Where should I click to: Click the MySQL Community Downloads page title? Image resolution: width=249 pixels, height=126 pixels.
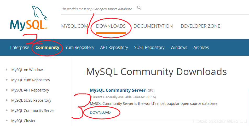pyautogui.click(x=157, y=72)
